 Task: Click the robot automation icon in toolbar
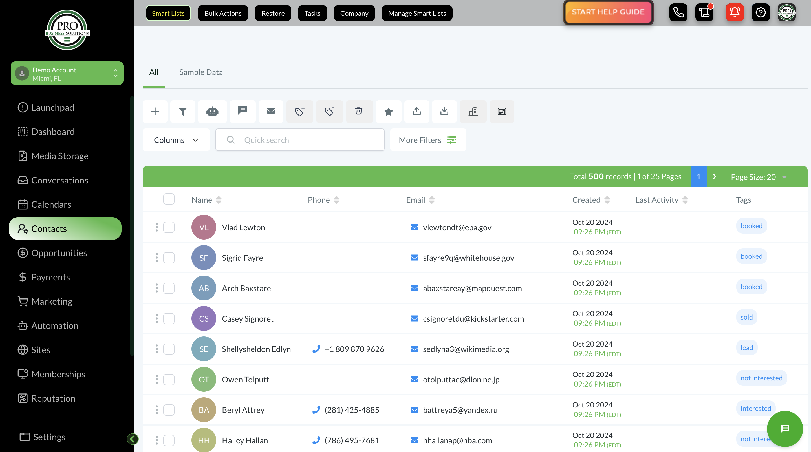click(212, 111)
